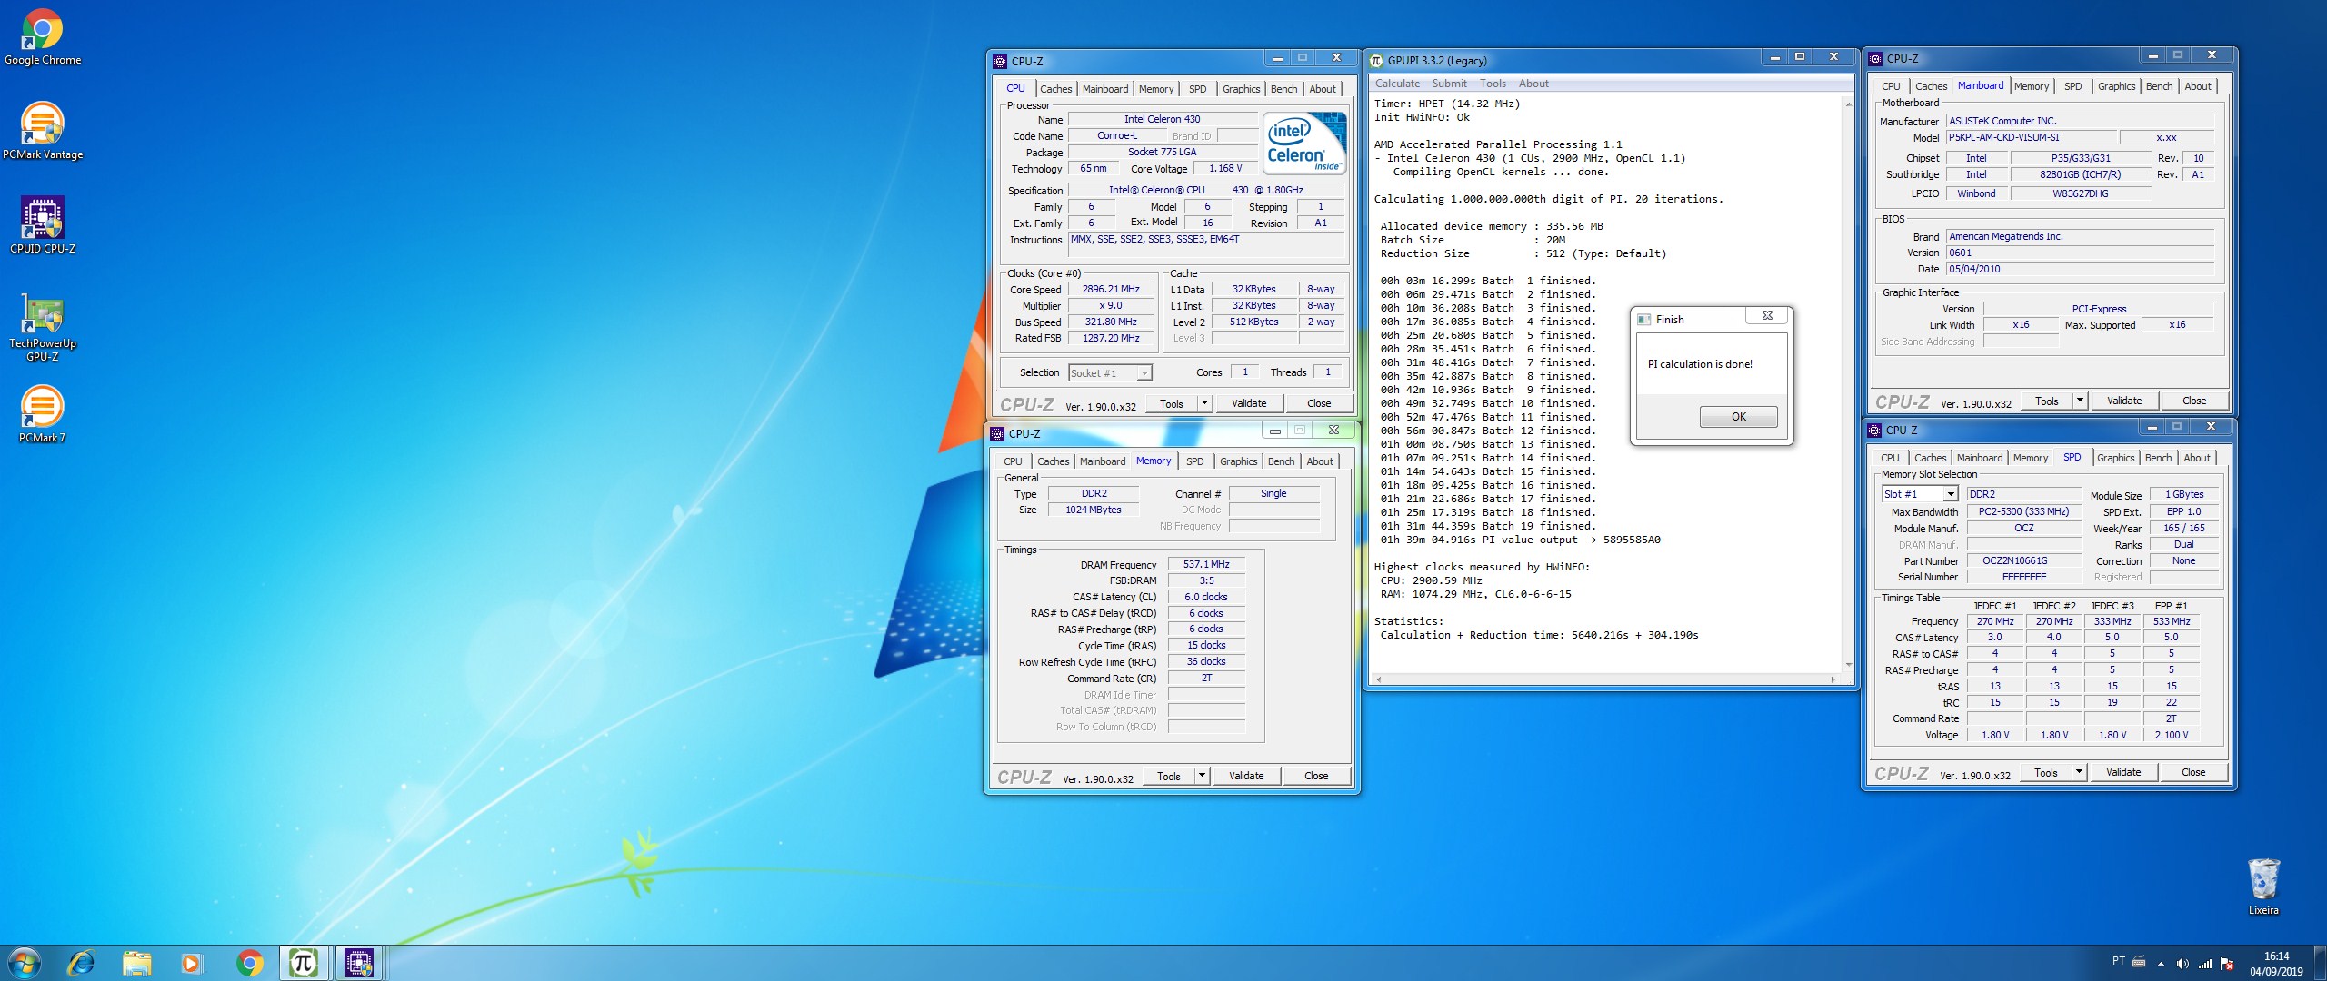The height and width of the screenshot is (981, 2327).
Task: Open Calculate menu in GPUPI
Action: click(x=1397, y=84)
